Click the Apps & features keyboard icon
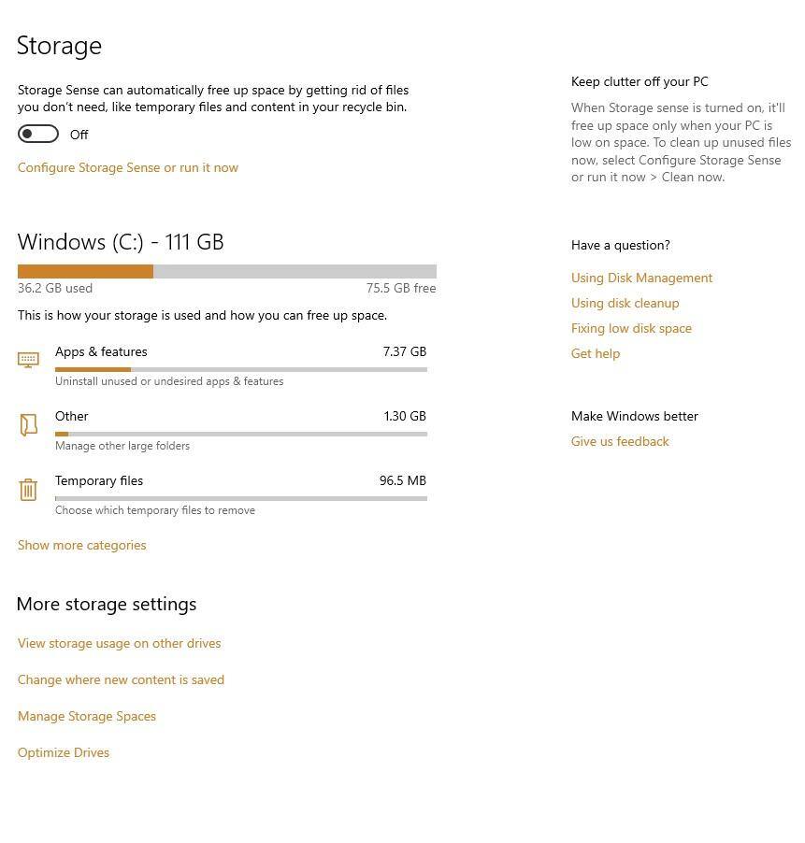805x843 pixels. [28, 360]
